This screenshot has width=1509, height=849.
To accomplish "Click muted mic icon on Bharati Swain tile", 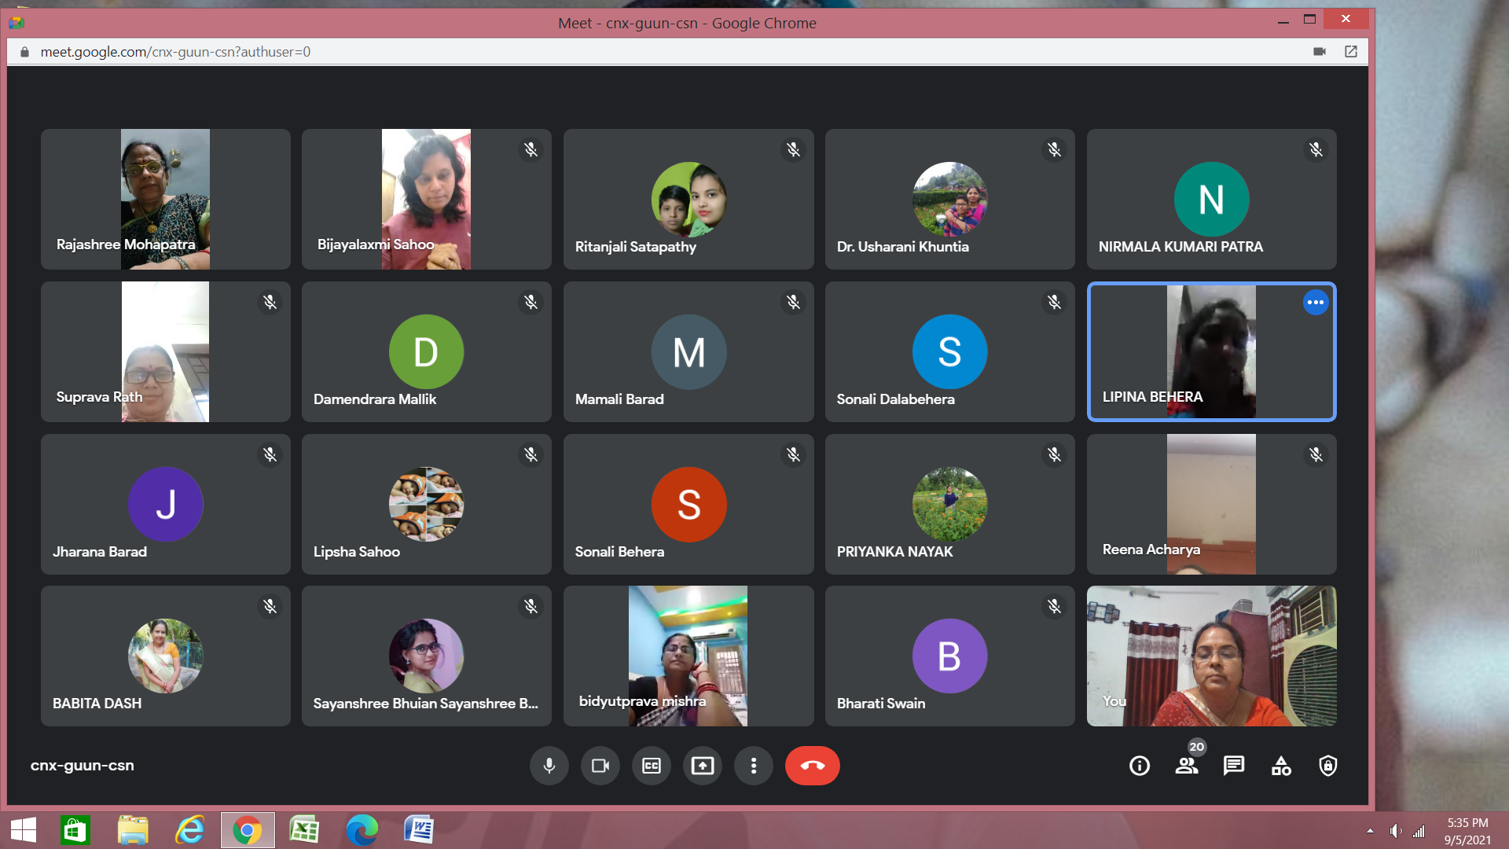I will click(x=1055, y=606).
